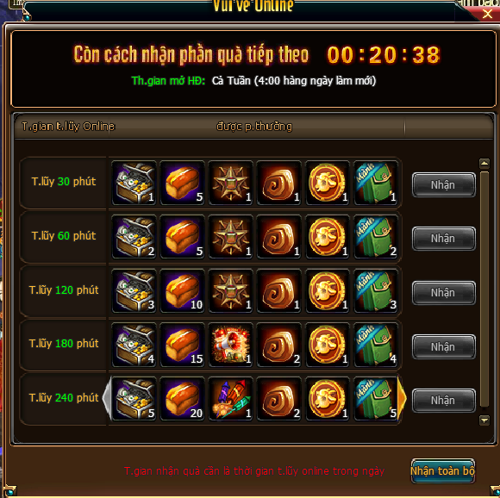Click Nhận button for T.lũy 240 phút
The height and width of the screenshot is (498, 500).
click(444, 401)
